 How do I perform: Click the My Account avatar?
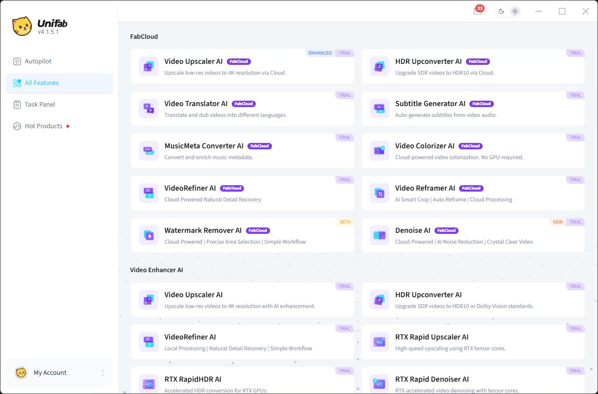click(x=21, y=373)
